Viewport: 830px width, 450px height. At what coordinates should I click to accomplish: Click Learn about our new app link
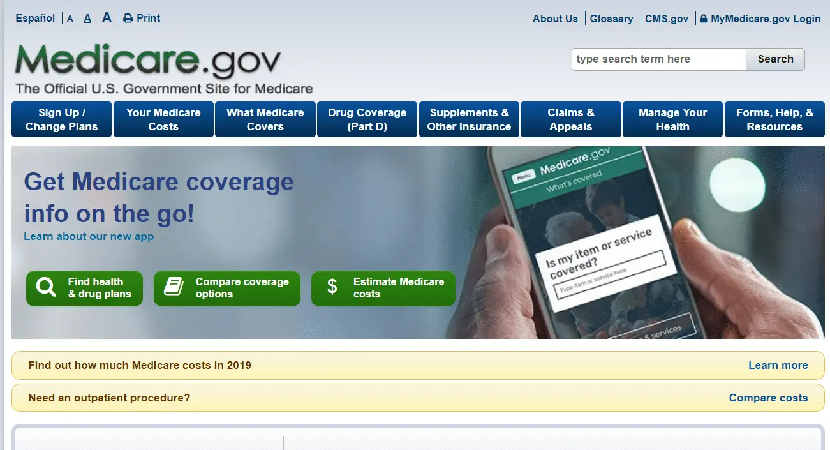point(89,236)
